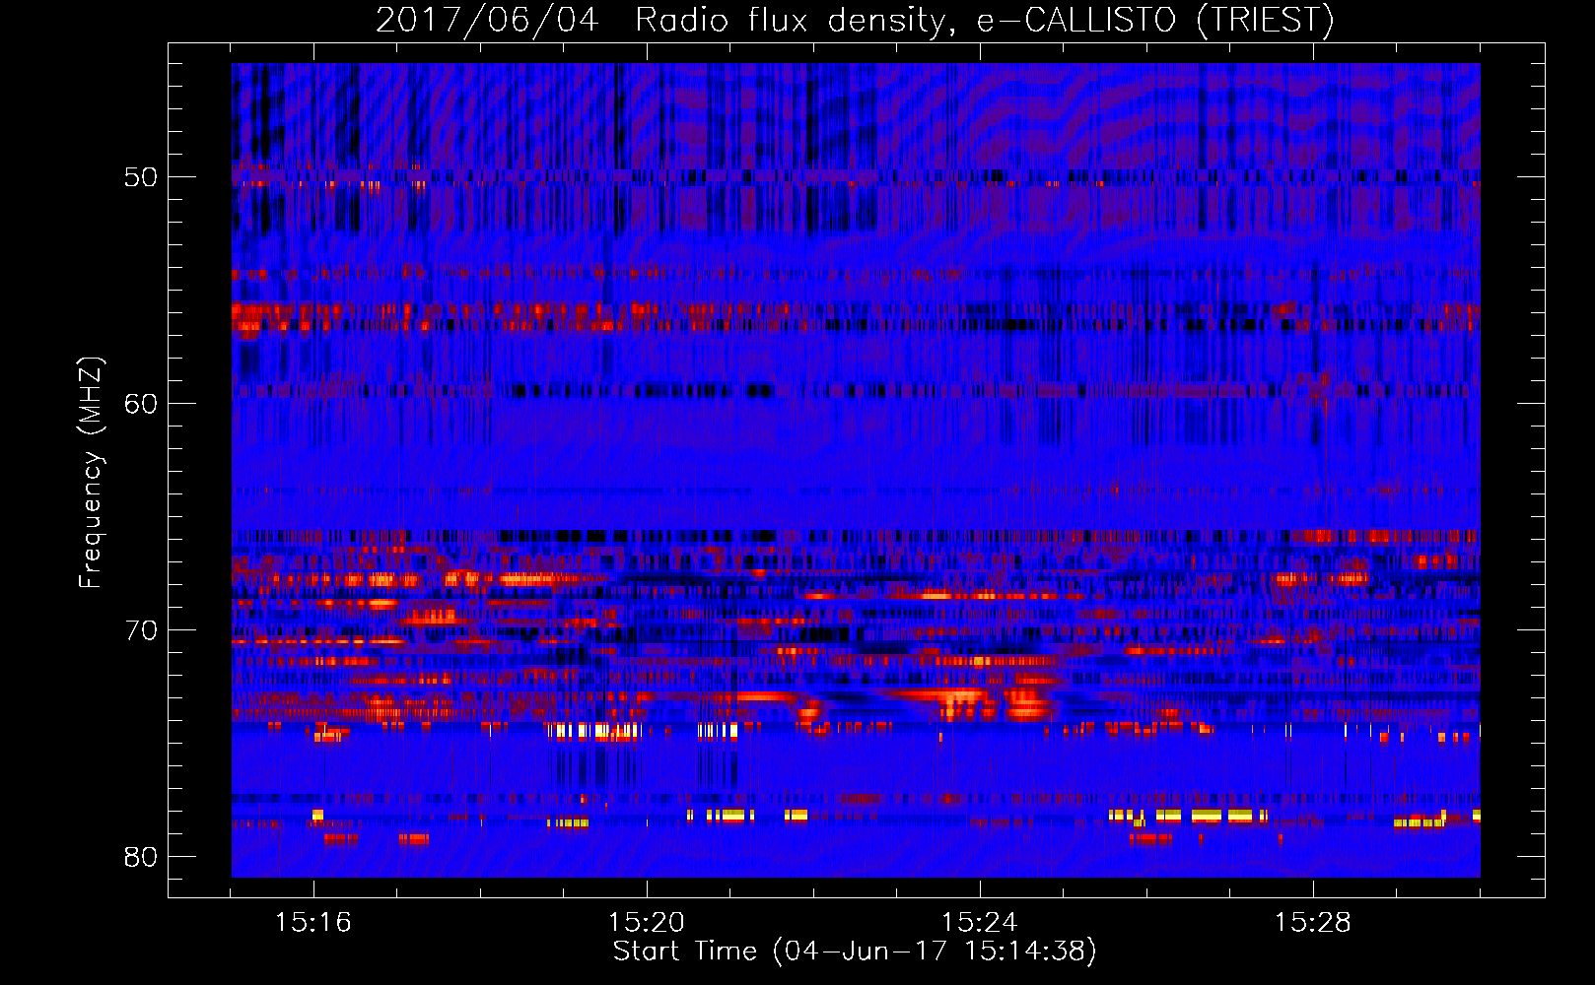
Task: Select the 'Frequency (MHZ)' y-axis label
Action: tap(91, 473)
